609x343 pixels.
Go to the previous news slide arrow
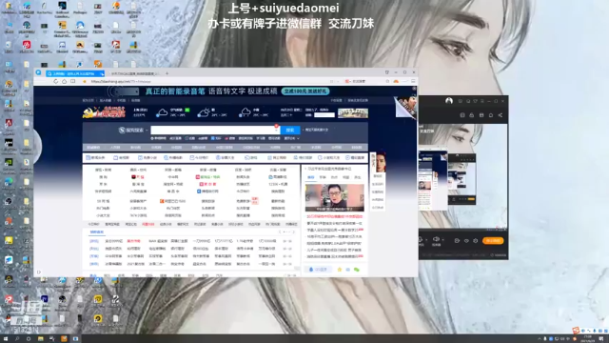308,197
